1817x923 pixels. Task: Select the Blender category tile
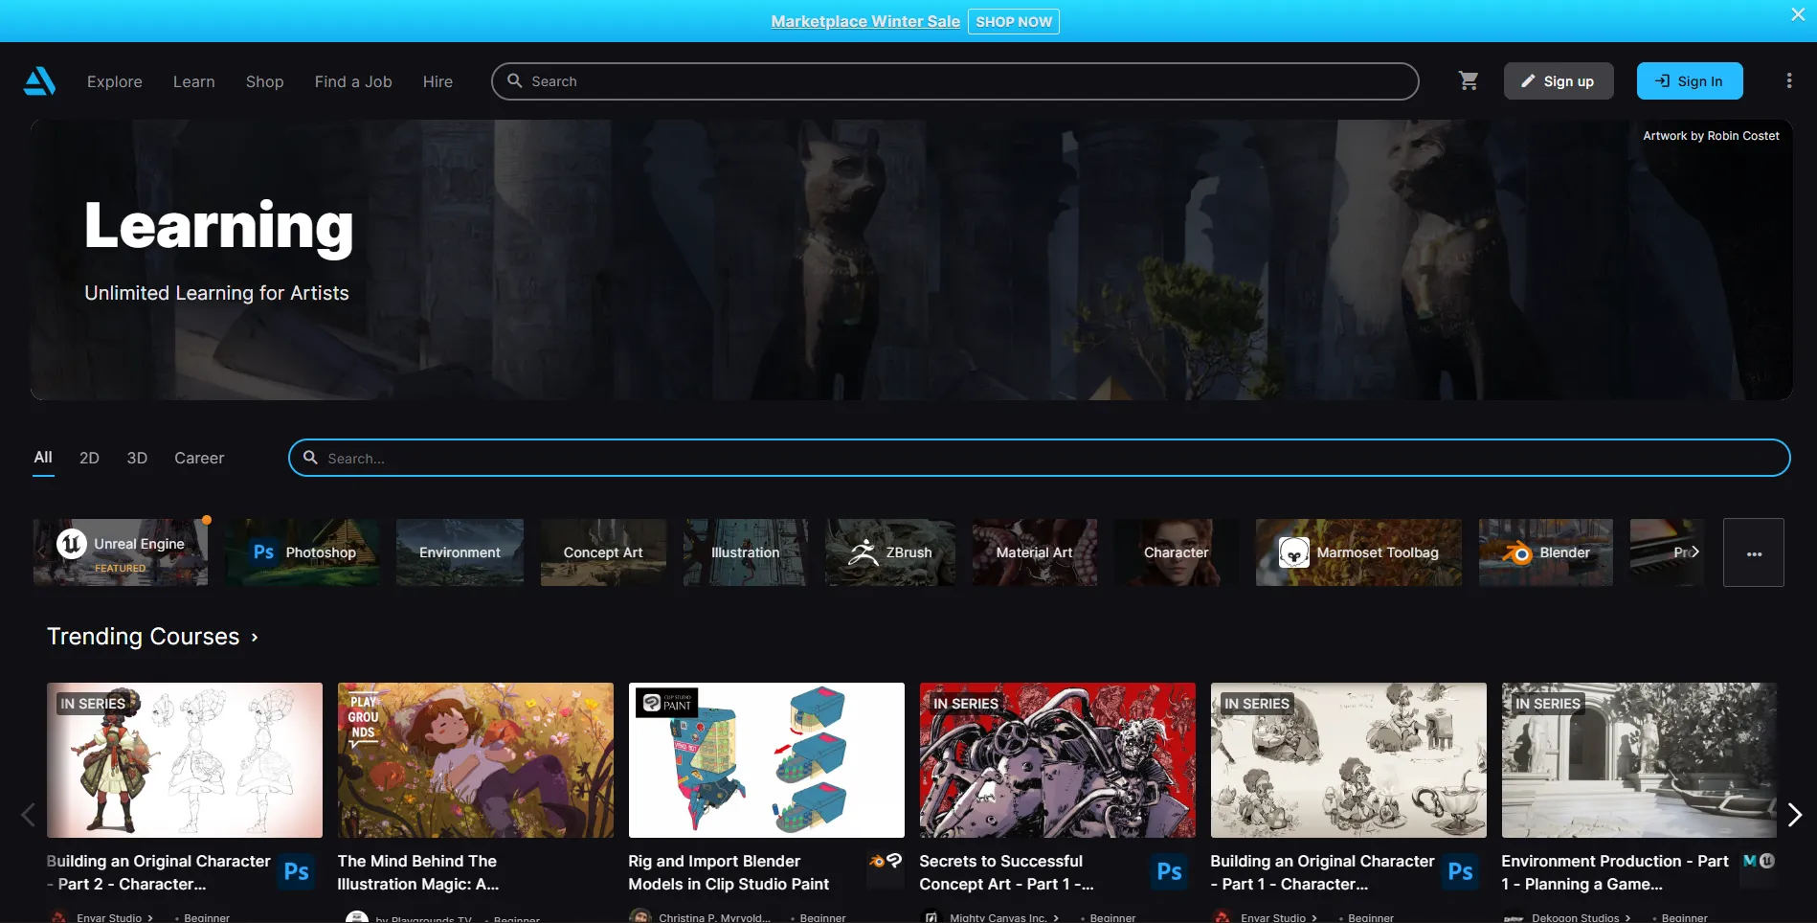pyautogui.click(x=1545, y=552)
